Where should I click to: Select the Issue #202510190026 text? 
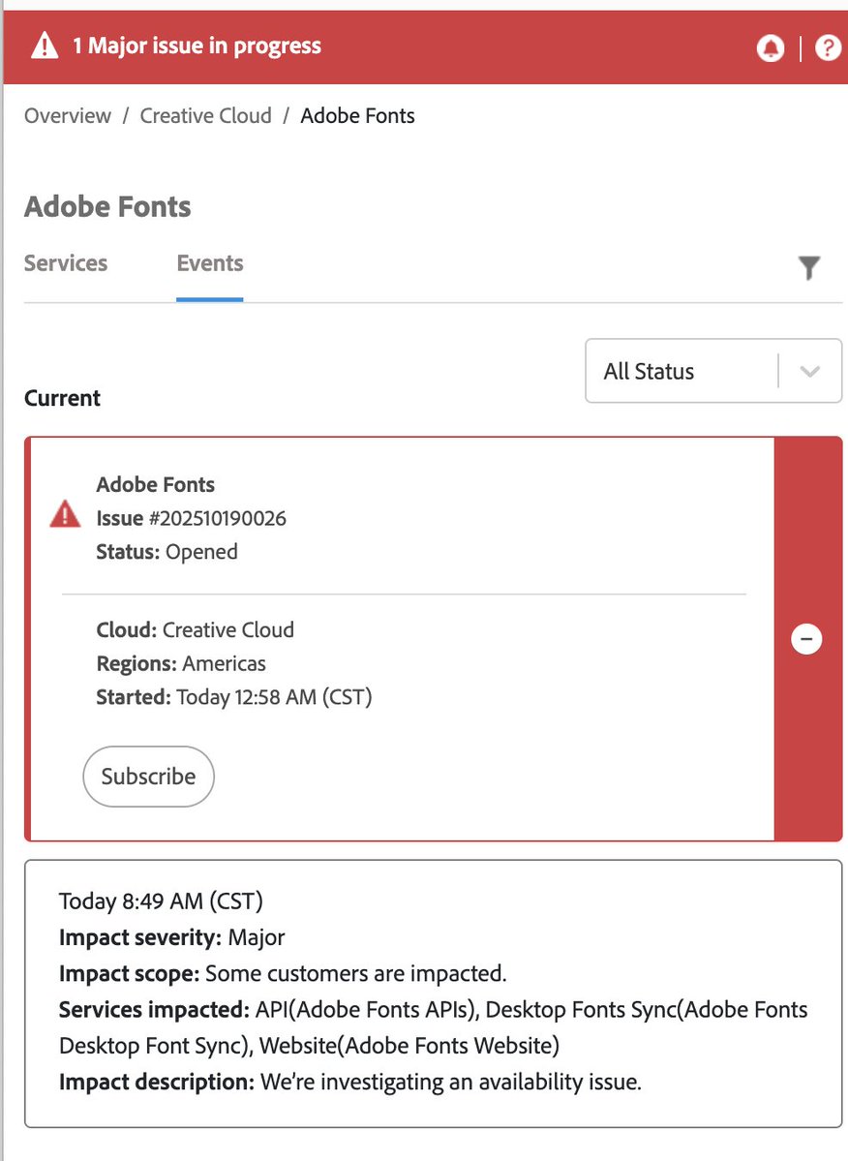coord(191,518)
